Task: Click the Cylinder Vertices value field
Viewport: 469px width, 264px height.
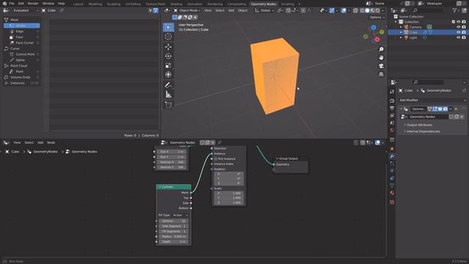Action: coord(174,221)
